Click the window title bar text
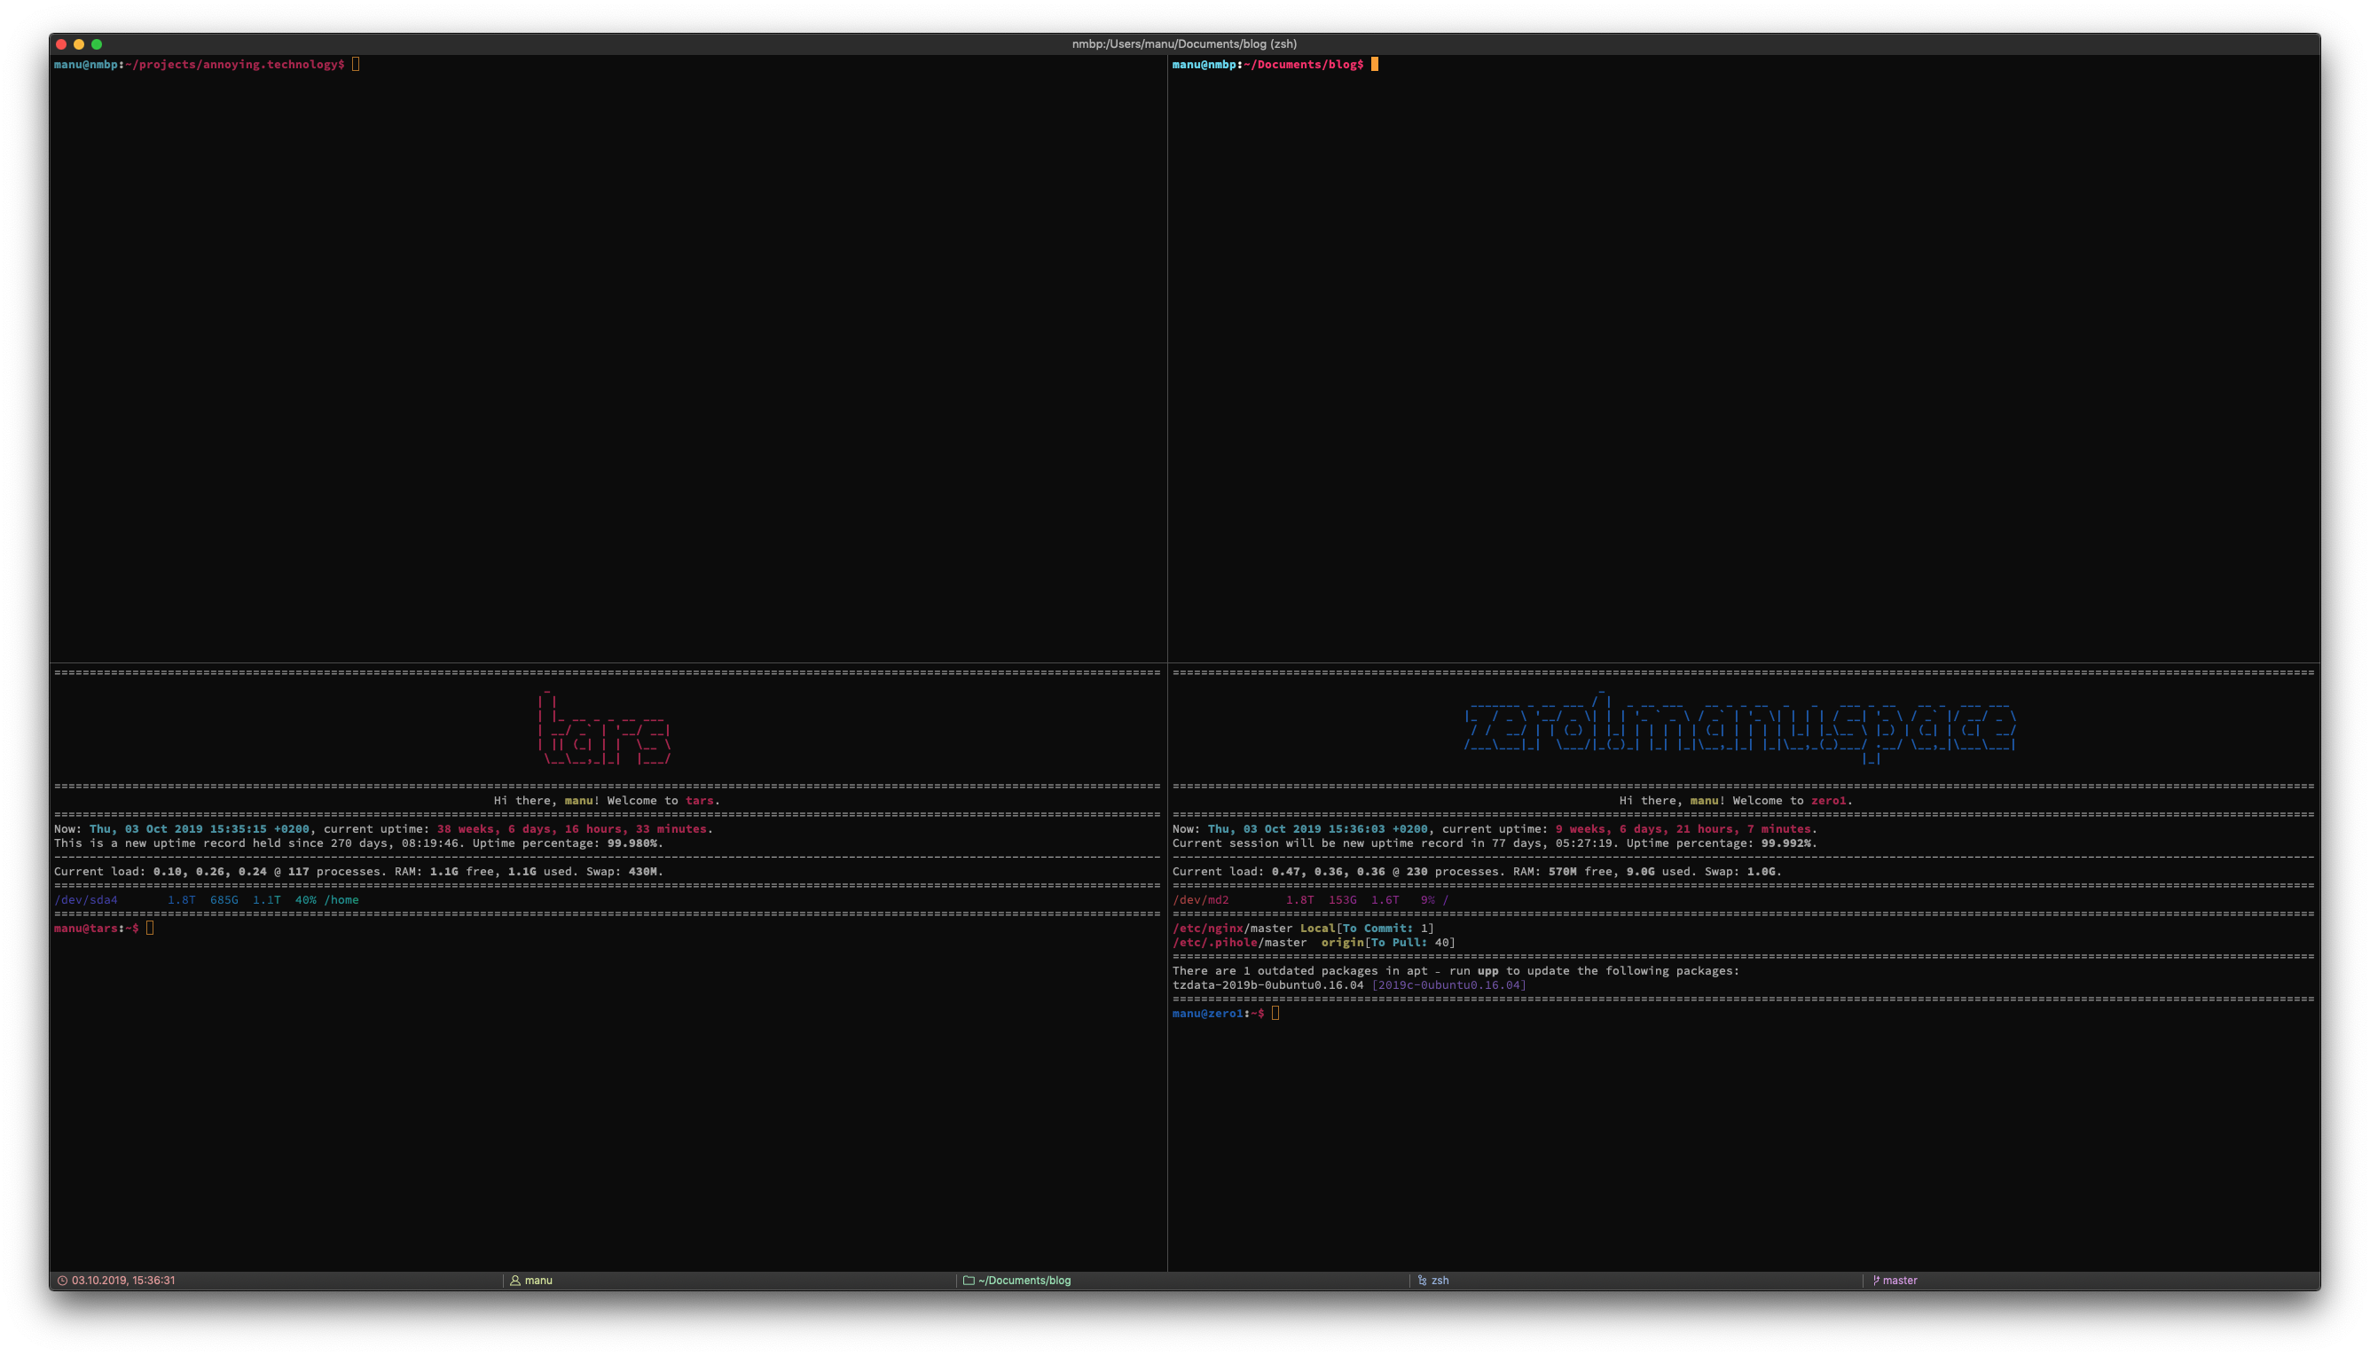This screenshot has width=2370, height=1356. (x=1183, y=43)
